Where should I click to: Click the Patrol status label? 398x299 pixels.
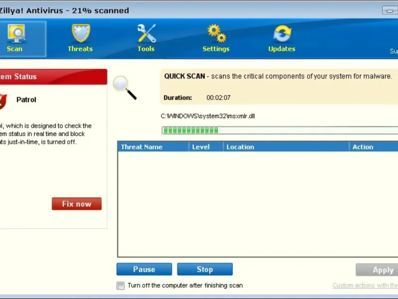point(26,100)
